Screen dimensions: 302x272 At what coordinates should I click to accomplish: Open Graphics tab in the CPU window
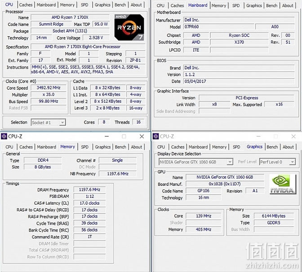click(102, 4)
